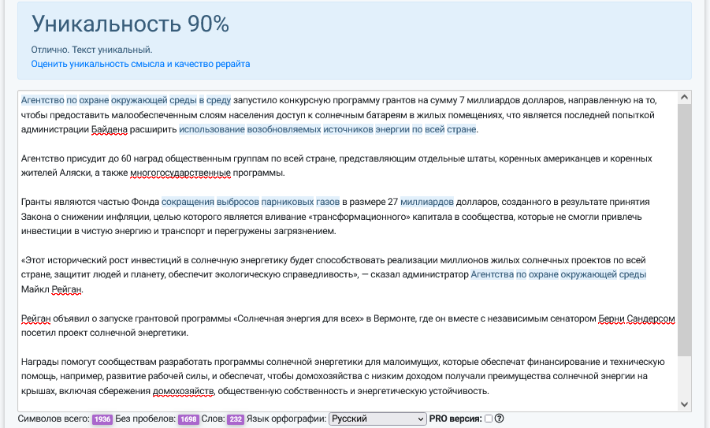Click the highlighted word использование
The height and width of the screenshot is (428, 710).
click(211, 129)
